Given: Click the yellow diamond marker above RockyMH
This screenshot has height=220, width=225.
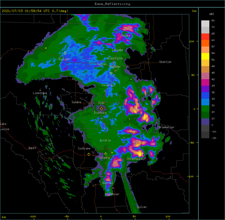Looking at the screenshot, I should (x=65, y=53).
